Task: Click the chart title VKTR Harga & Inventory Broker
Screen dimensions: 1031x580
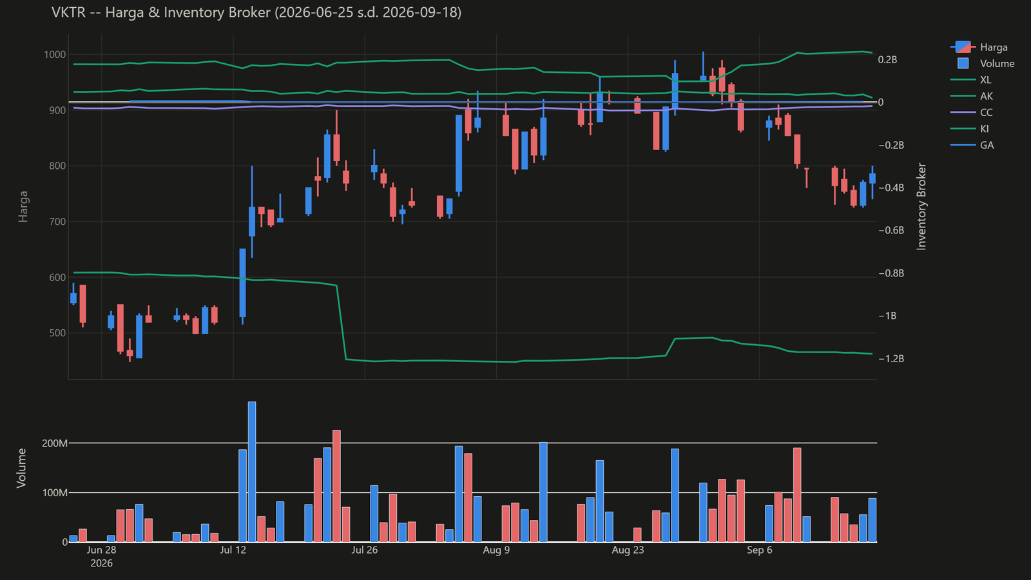Action: coord(256,12)
